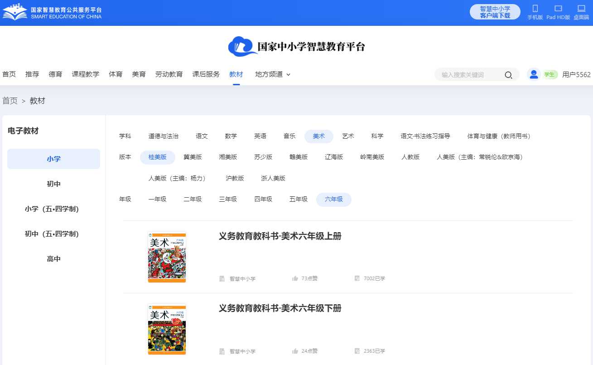Expand the 地方频道 dropdown

click(x=273, y=74)
